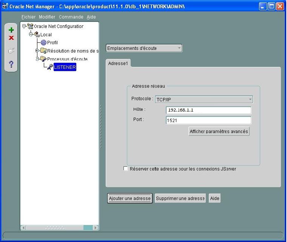Image resolution: width=287 pixels, height=242 pixels.
Task: Expand the Résolution de noms node
Action: [37, 50]
